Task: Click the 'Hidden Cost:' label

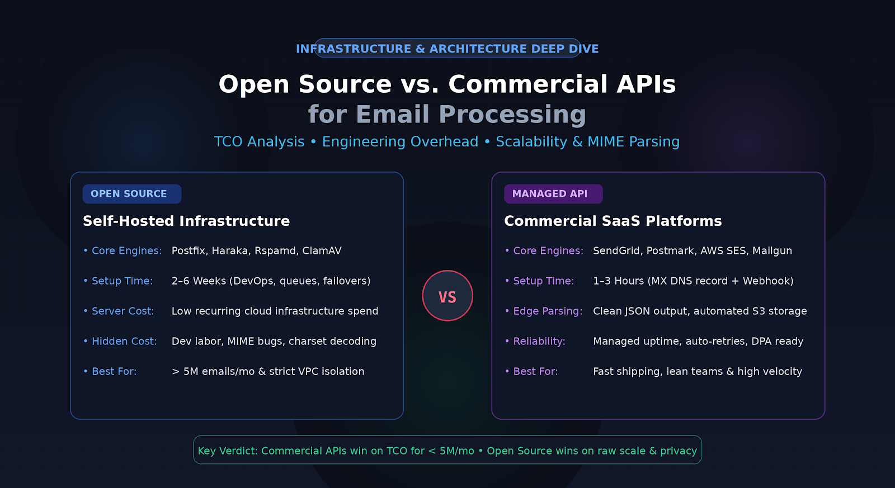Action: (124, 341)
